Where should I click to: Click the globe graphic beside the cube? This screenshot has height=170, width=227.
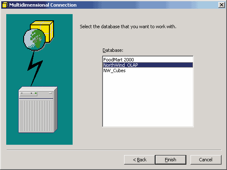click(x=34, y=39)
